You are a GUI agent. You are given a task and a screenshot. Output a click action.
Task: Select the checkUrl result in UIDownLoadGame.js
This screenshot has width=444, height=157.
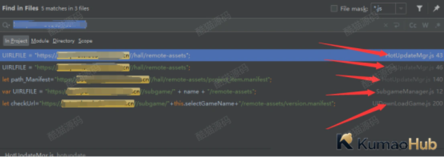222,104
